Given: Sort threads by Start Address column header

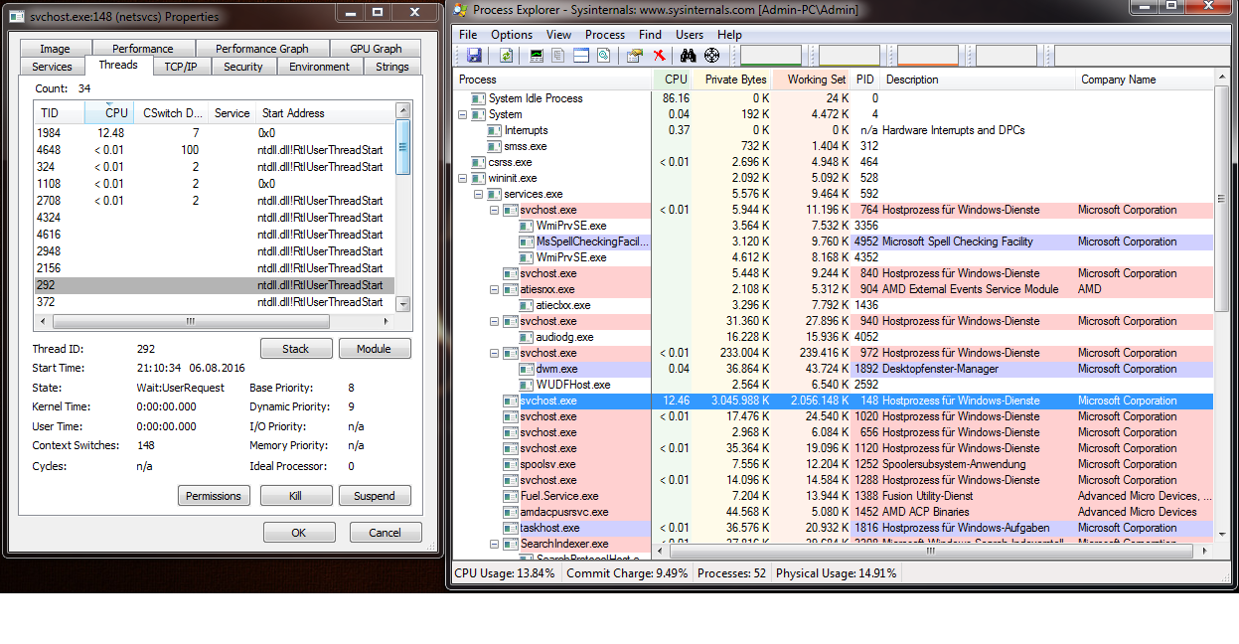Looking at the screenshot, I should [x=325, y=113].
